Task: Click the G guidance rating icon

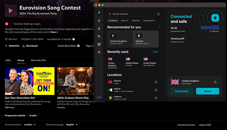Action: click(x=7, y=24)
